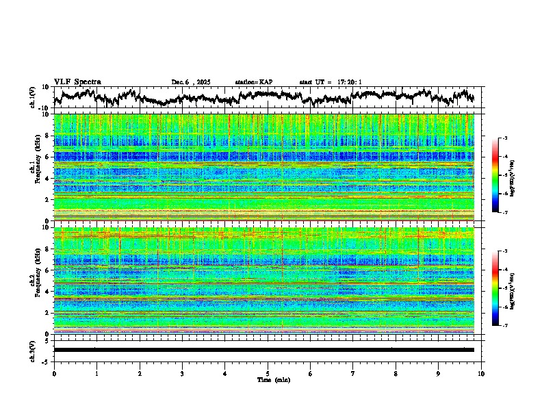The image size is (542, 419).
Task: Click the time axis tick label '3'
Action: click(x=182, y=374)
